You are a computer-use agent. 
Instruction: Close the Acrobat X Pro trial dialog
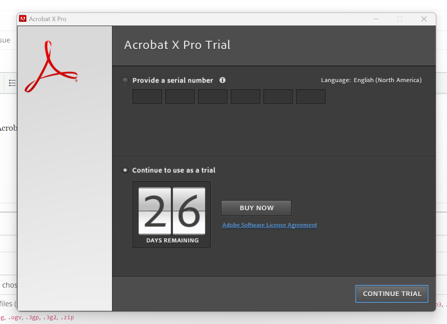click(424, 19)
